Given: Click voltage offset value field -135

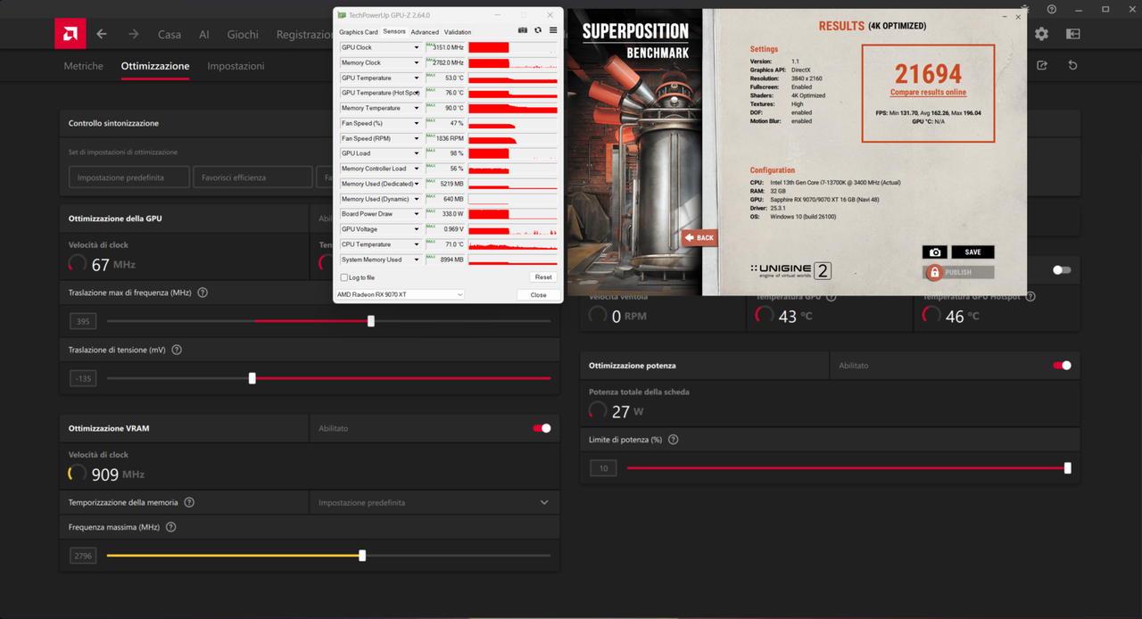Looking at the screenshot, I should [x=83, y=378].
